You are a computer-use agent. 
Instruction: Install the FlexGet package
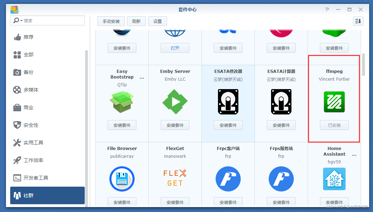tap(175, 202)
